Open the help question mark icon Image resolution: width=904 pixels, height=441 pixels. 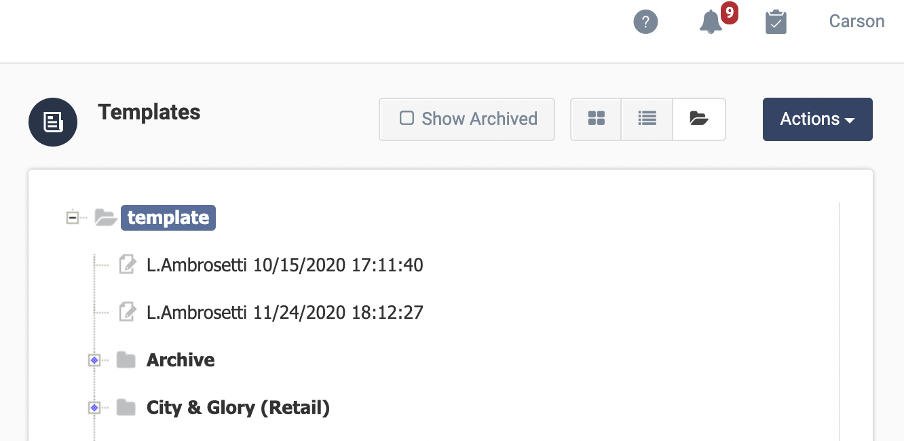point(645,22)
